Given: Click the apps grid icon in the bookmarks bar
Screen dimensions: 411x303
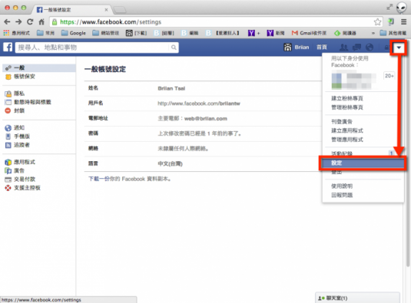Looking at the screenshot, I should 6,33.
